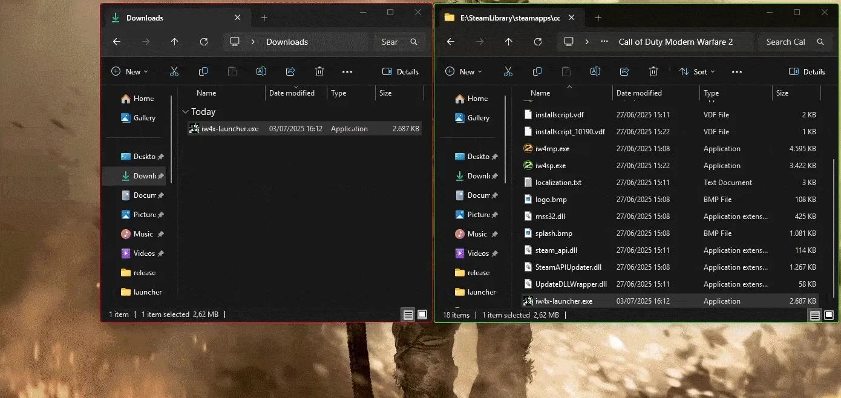Go back in Call of Duty window
This screenshot has width=841, height=398.
coord(451,42)
